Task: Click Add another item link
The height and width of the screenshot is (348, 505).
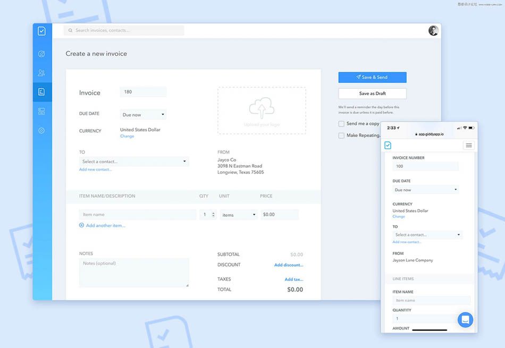Action: click(105, 226)
